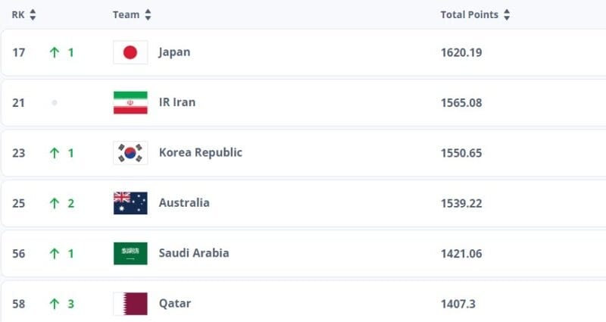Click the green up arrow next to Japan

(55, 52)
